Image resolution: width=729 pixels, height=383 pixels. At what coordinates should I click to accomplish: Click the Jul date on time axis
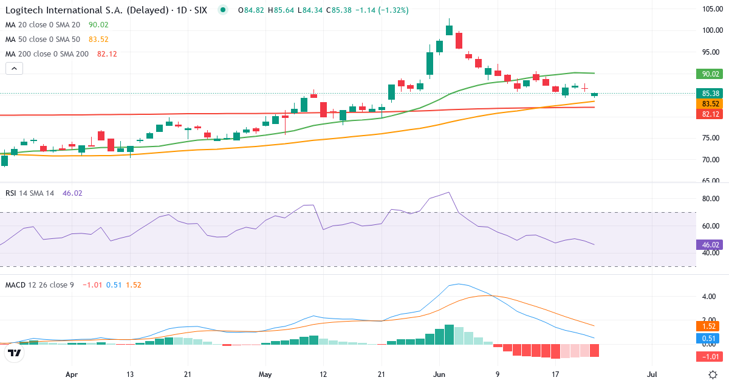click(x=652, y=374)
